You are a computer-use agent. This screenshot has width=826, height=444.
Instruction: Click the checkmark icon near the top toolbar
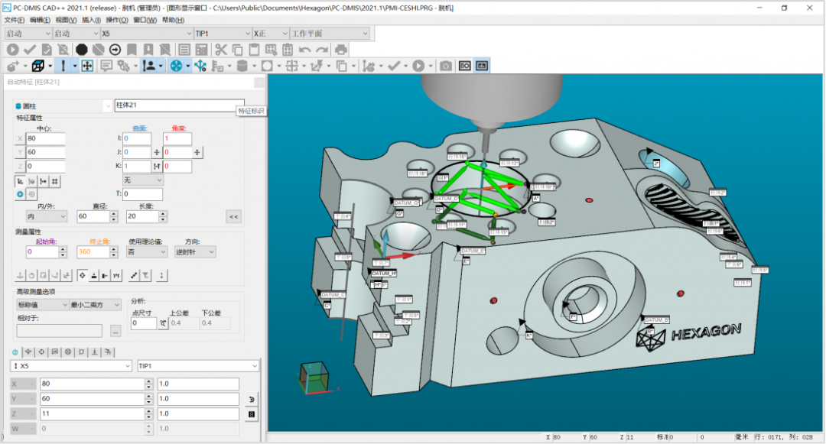coord(30,50)
